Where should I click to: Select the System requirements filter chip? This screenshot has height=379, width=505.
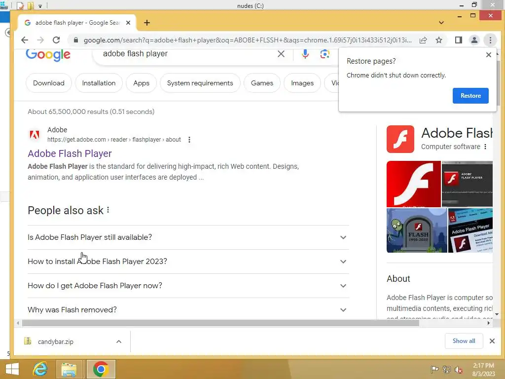pos(200,83)
